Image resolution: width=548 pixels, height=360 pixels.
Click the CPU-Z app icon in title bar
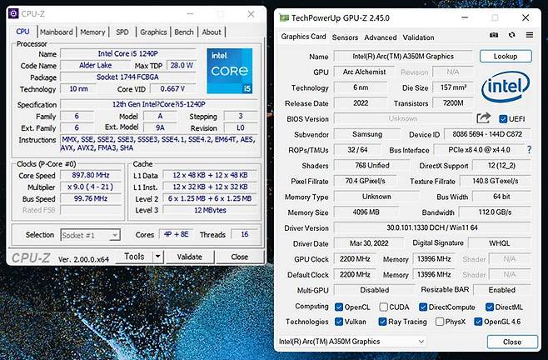pyautogui.click(x=13, y=13)
